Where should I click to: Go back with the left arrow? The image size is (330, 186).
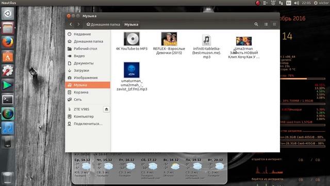coord(71,24)
